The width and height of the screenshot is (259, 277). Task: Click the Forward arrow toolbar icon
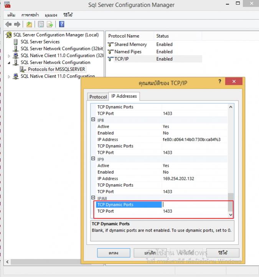click(x=17, y=24)
